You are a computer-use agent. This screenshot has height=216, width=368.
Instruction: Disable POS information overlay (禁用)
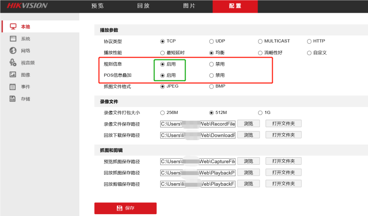(x=212, y=75)
